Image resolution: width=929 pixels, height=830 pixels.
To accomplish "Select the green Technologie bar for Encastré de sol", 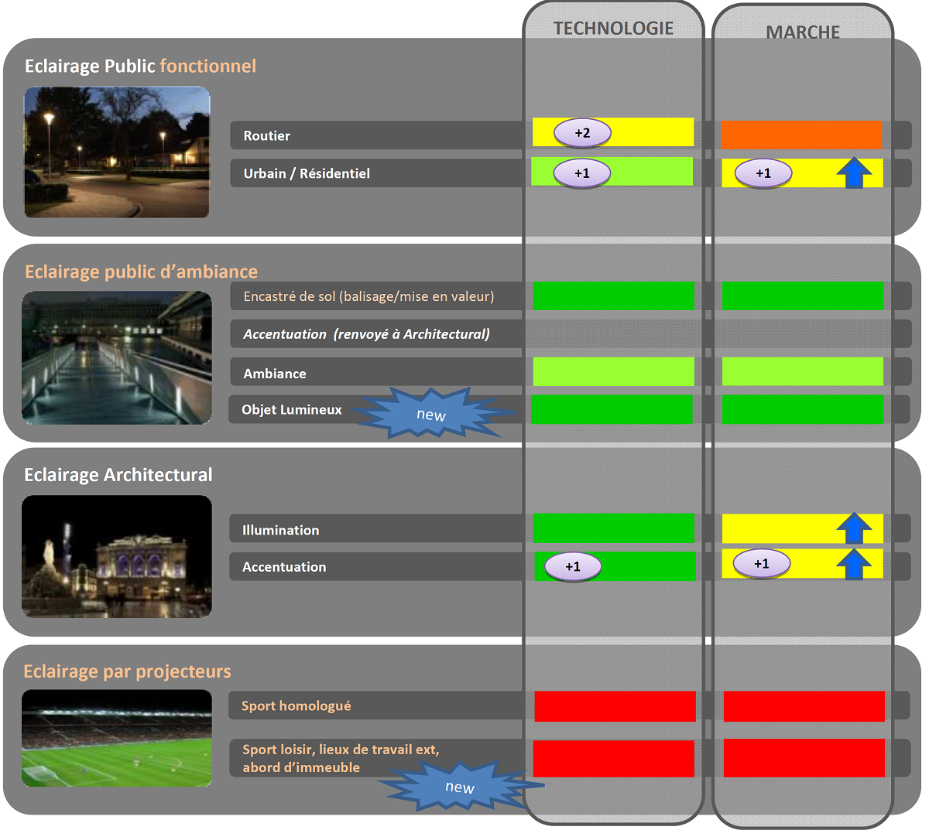I will (614, 295).
